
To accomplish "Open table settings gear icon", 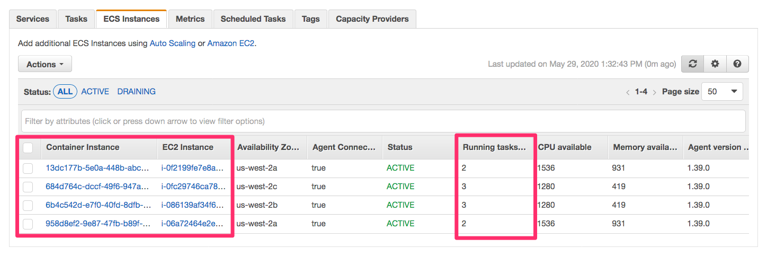I will [715, 64].
